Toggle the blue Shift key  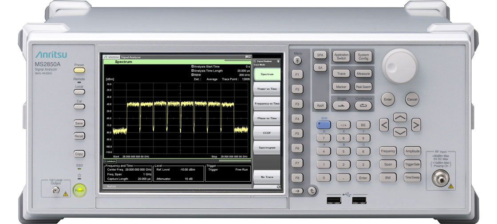pyautogui.click(x=323, y=125)
